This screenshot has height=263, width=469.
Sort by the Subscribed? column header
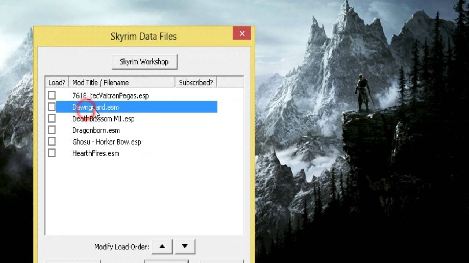click(196, 83)
